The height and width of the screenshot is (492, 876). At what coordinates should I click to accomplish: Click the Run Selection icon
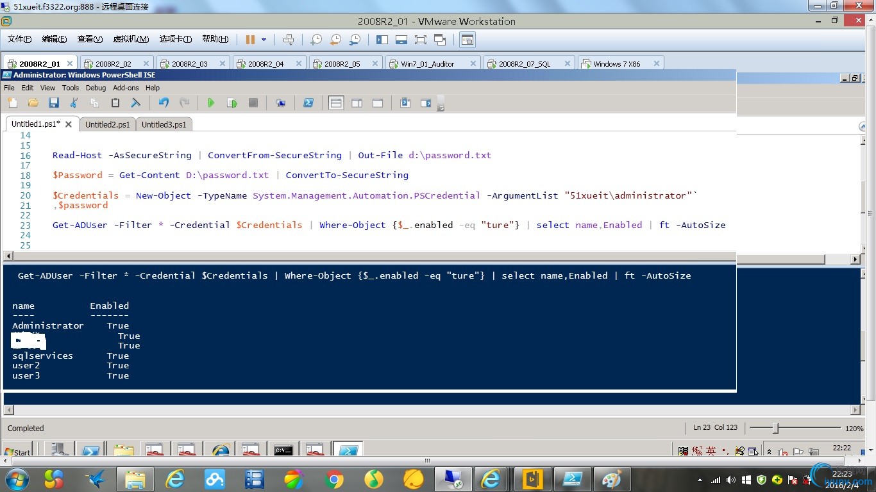[232, 103]
